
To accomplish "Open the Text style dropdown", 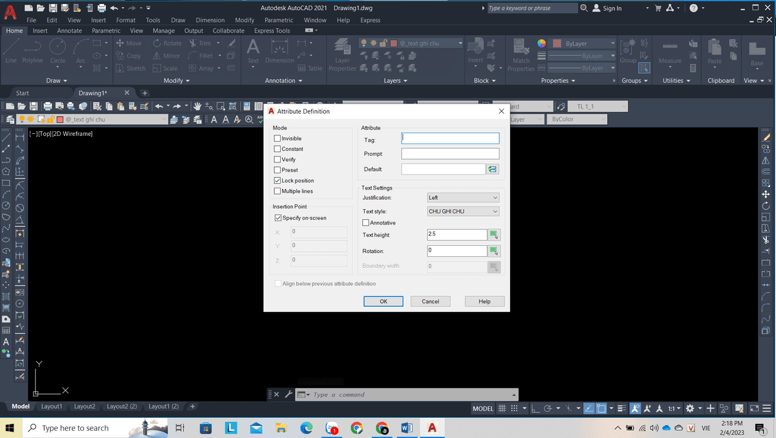I will [463, 212].
